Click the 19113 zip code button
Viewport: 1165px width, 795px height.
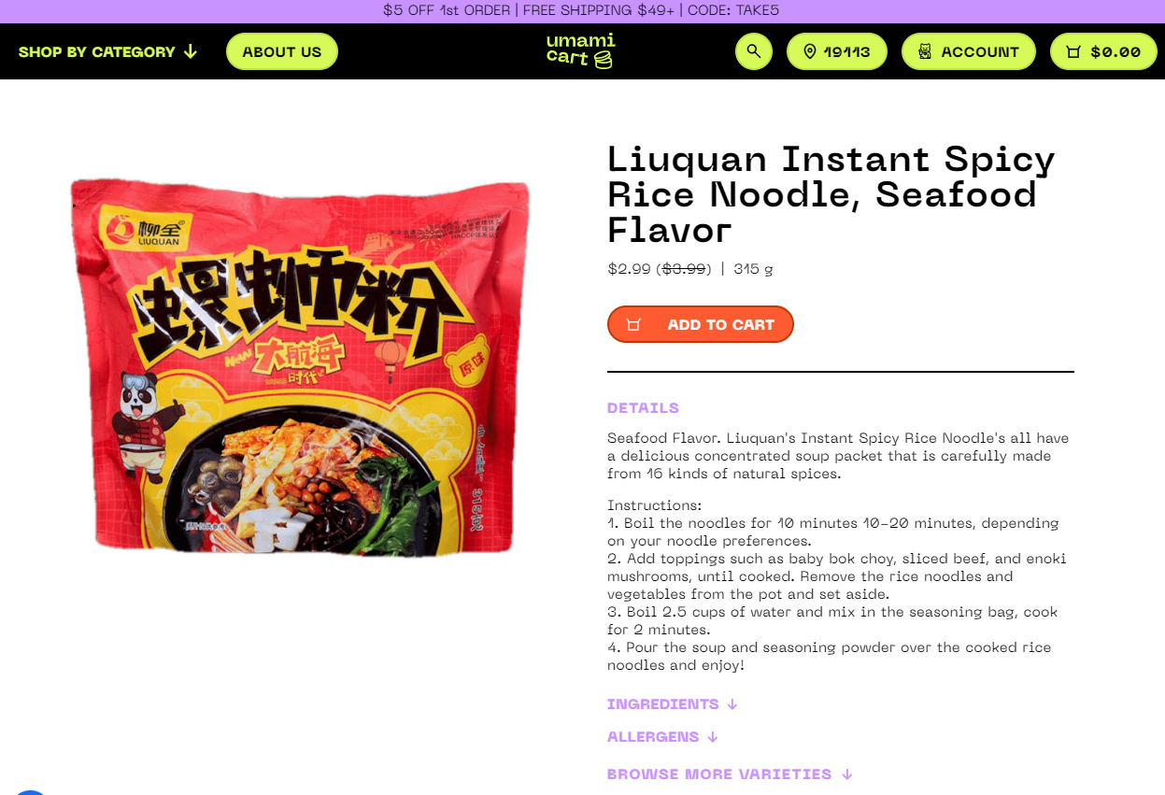837,51
